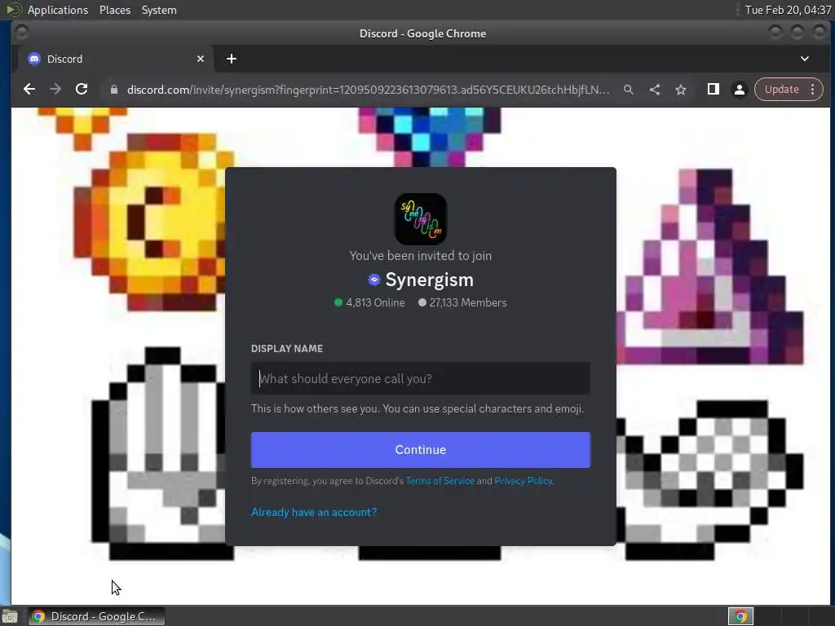Screen dimensions: 835x626
Task: Expand the tab search chevron
Action: point(805,59)
